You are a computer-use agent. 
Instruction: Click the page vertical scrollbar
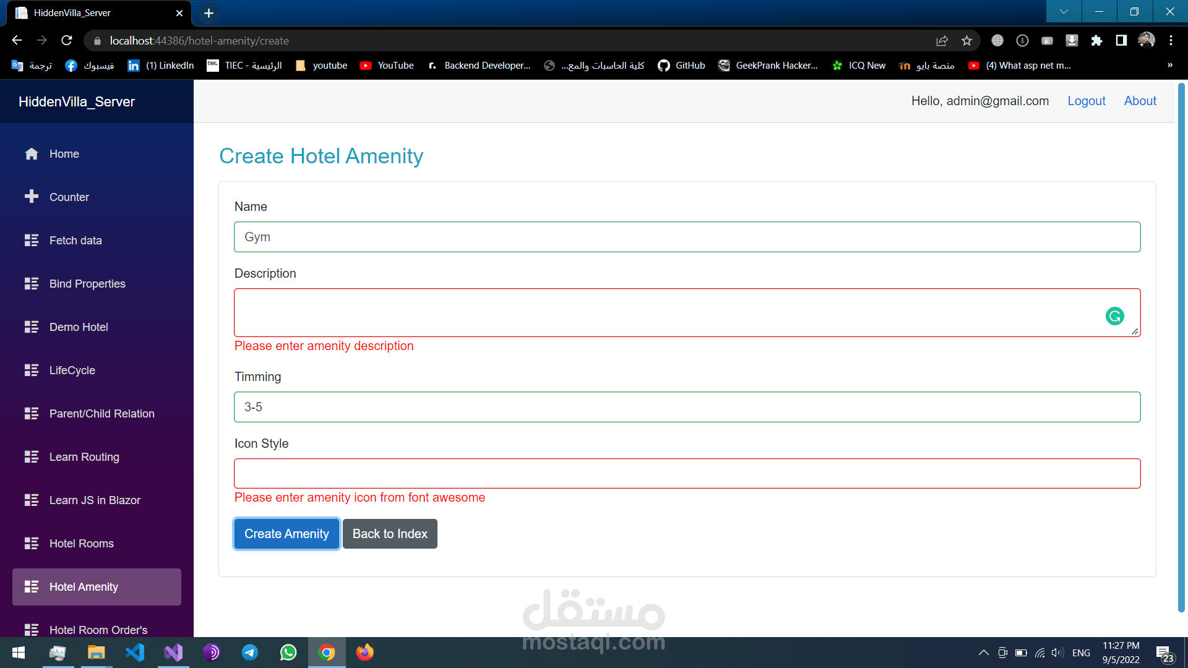(1181, 346)
